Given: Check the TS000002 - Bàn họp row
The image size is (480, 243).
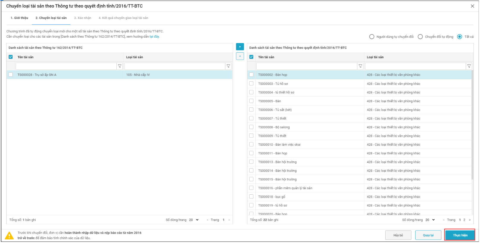Looking at the screenshot, I should point(251,75).
